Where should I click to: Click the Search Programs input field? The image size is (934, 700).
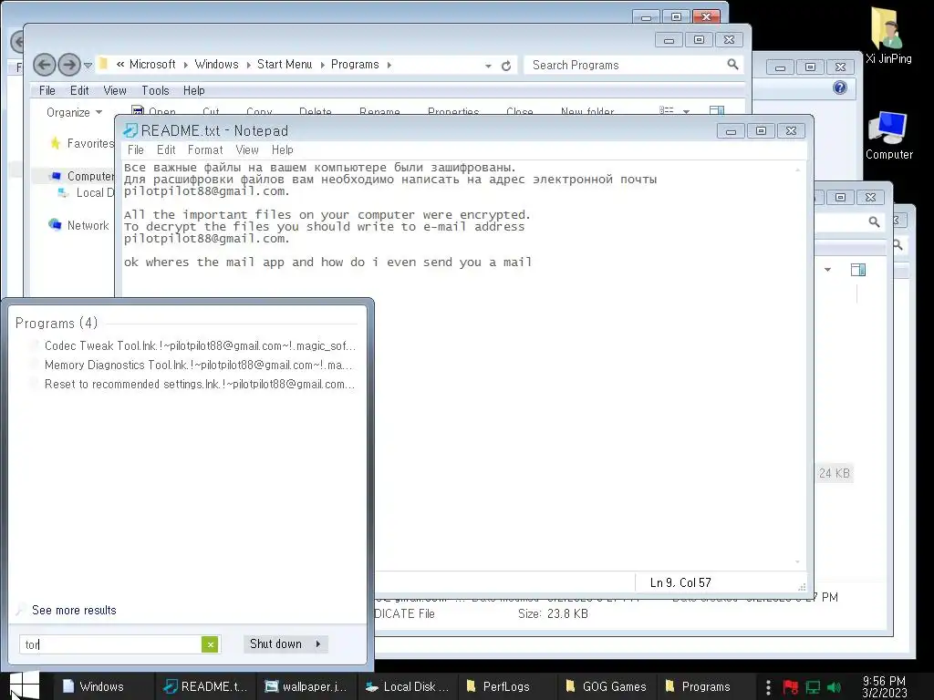pyautogui.click(x=626, y=65)
